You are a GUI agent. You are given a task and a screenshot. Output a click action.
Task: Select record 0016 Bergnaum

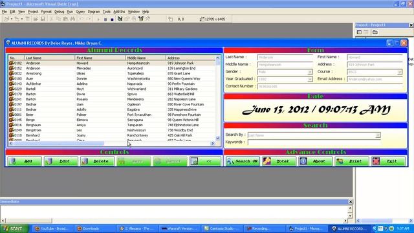pos(112,125)
